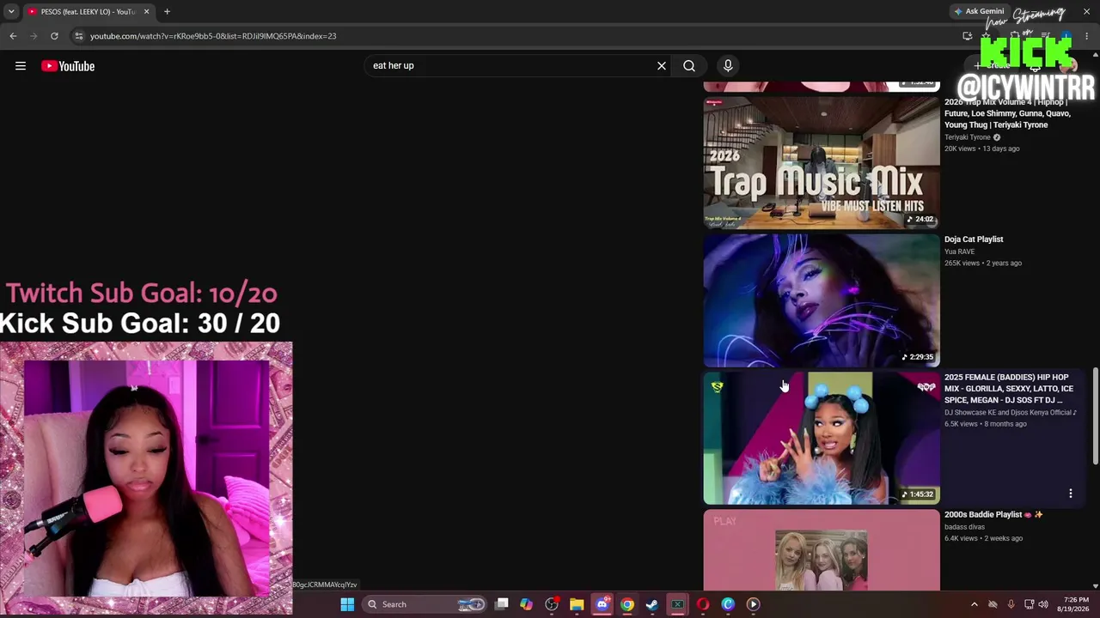Visit the Yua RAVE channel

click(x=959, y=251)
